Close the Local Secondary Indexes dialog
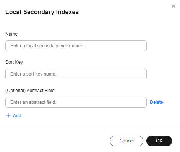 point(174,6)
